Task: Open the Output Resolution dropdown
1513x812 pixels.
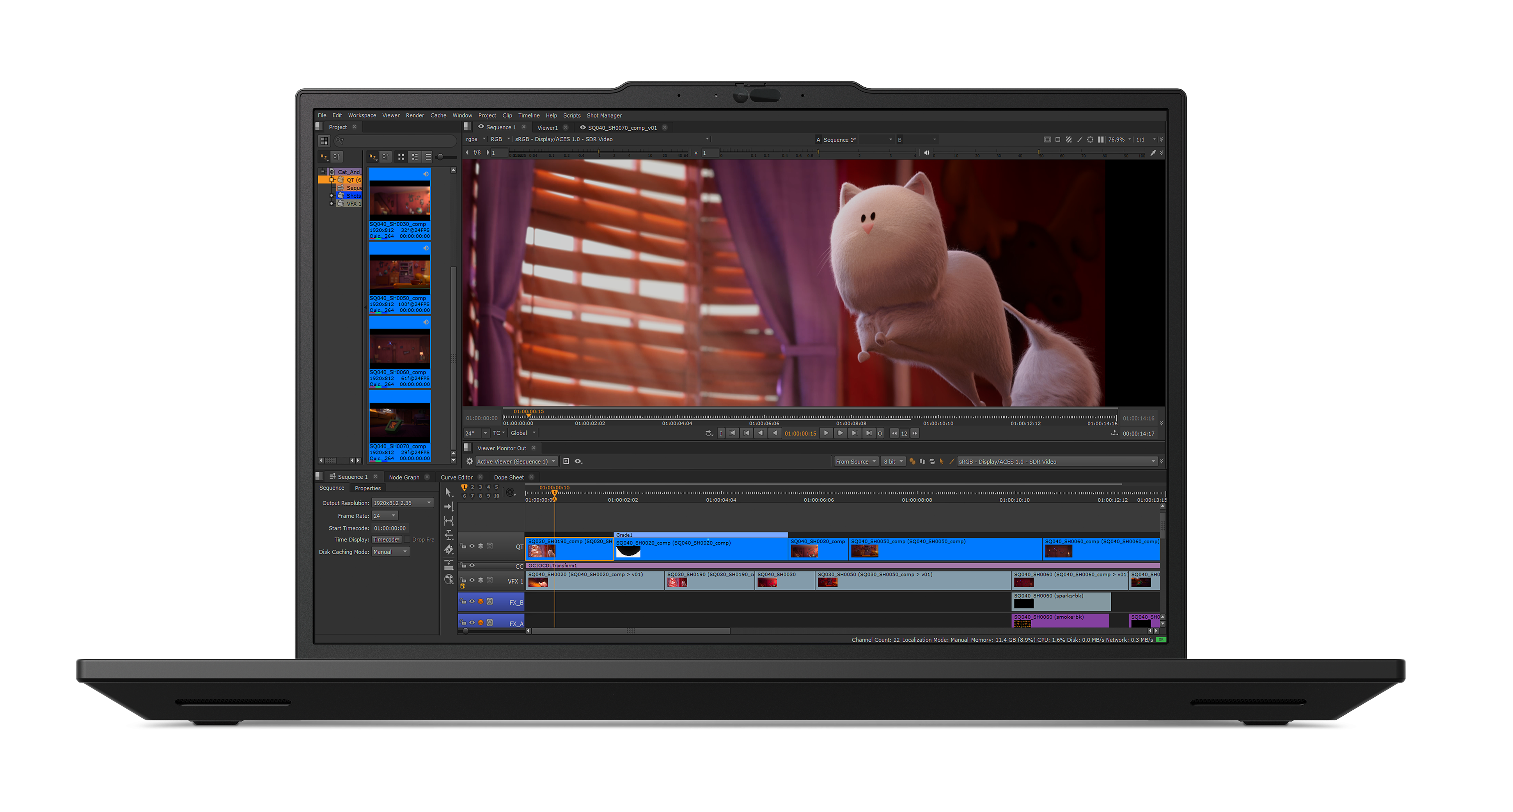Action: point(402,503)
